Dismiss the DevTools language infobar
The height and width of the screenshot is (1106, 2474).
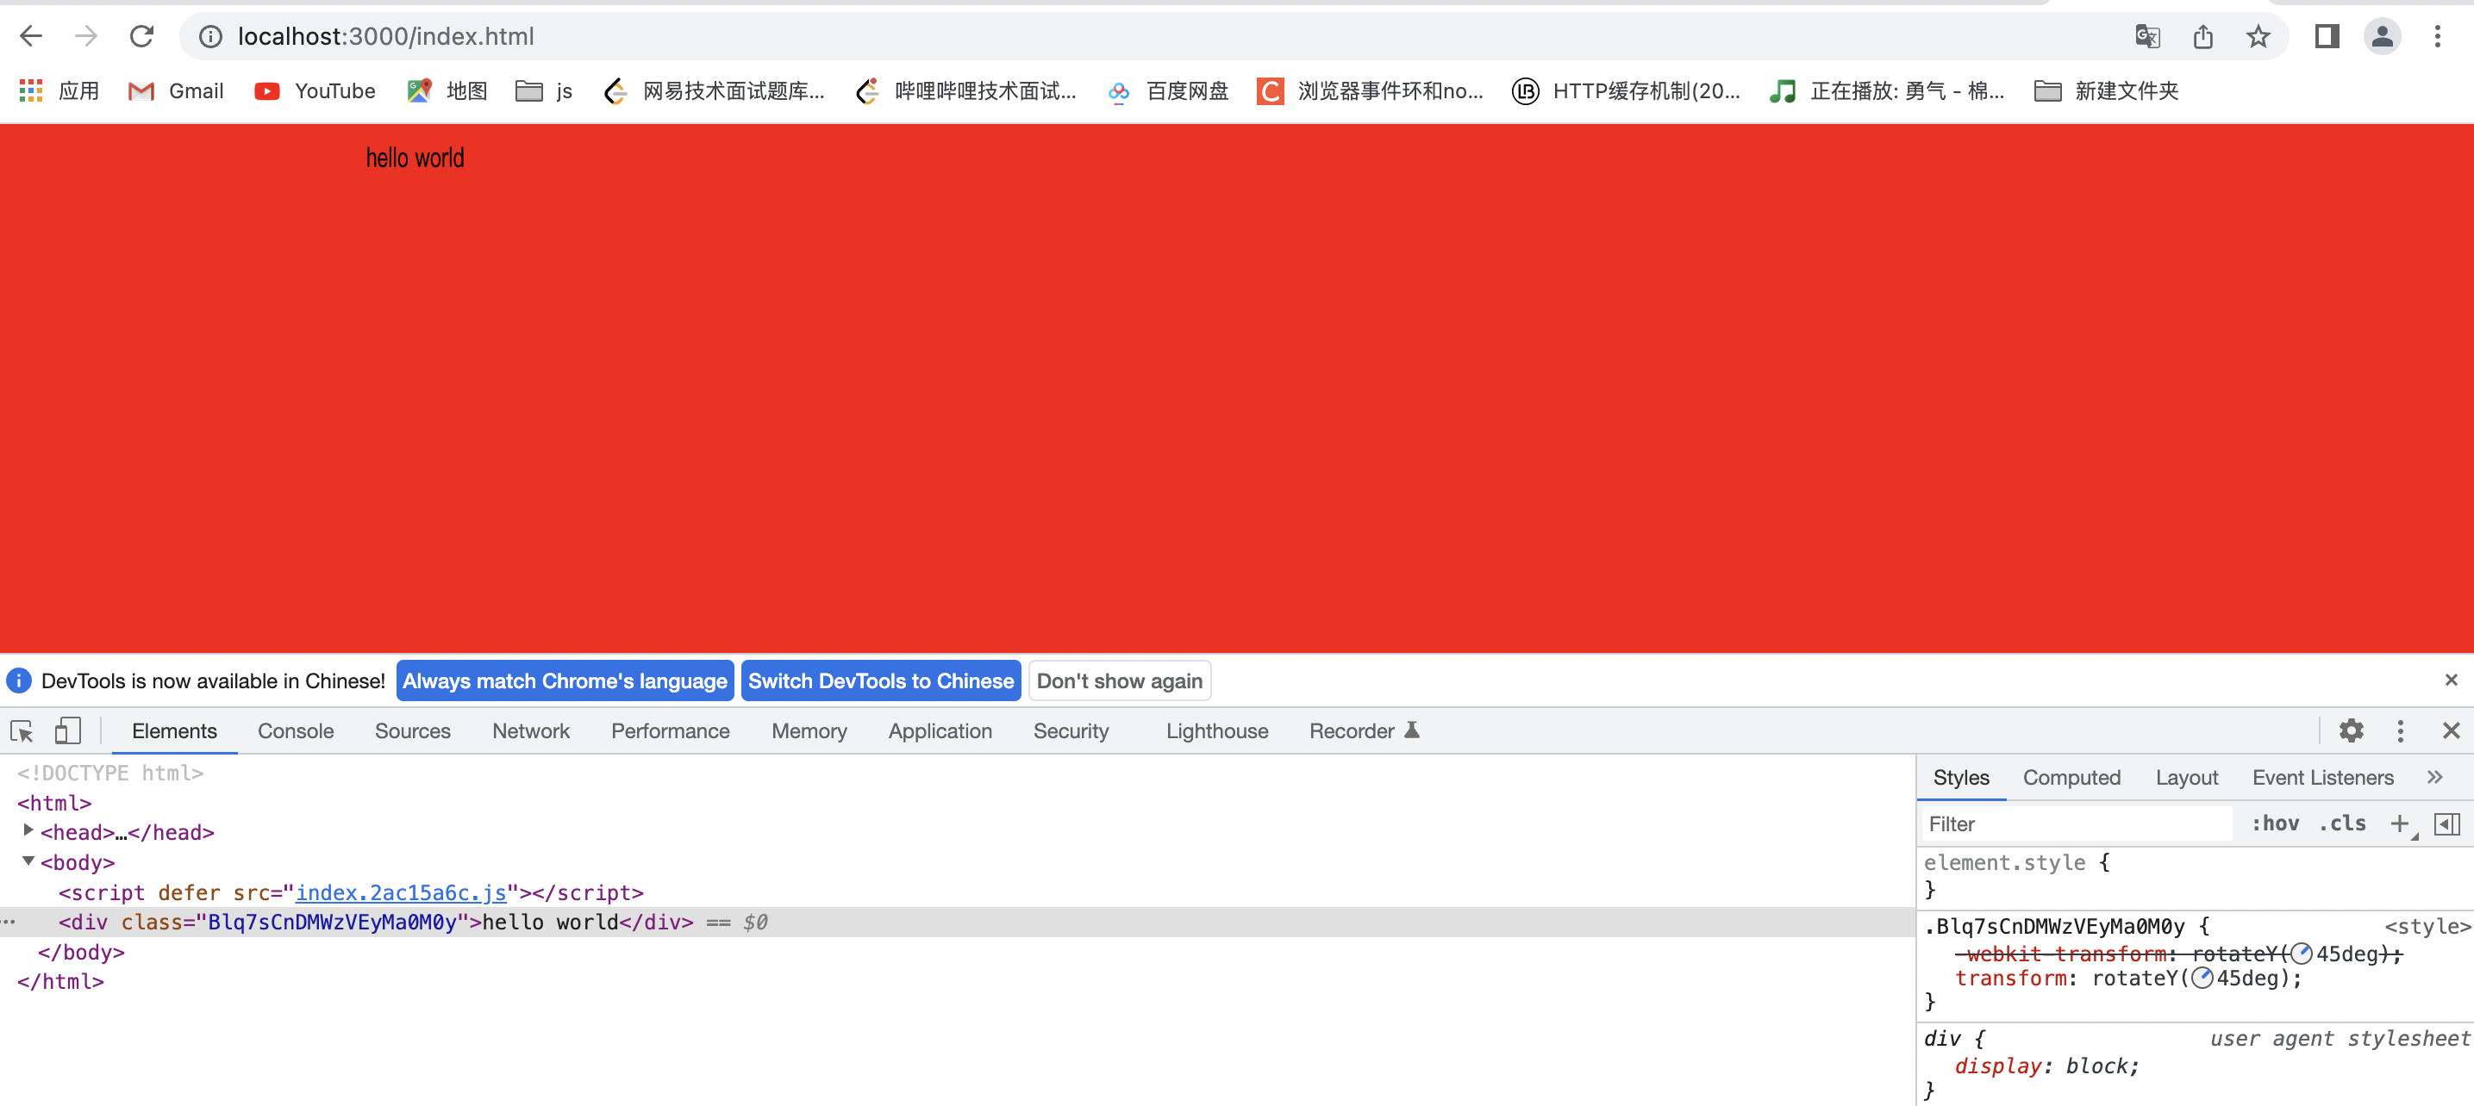pos(2451,680)
